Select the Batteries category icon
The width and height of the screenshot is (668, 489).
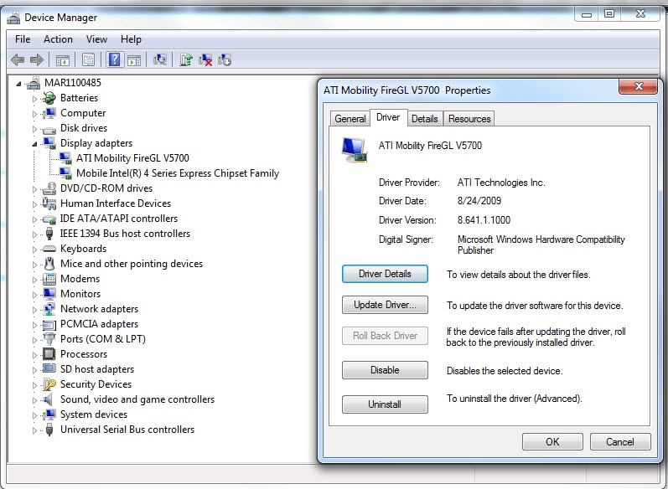[x=49, y=98]
